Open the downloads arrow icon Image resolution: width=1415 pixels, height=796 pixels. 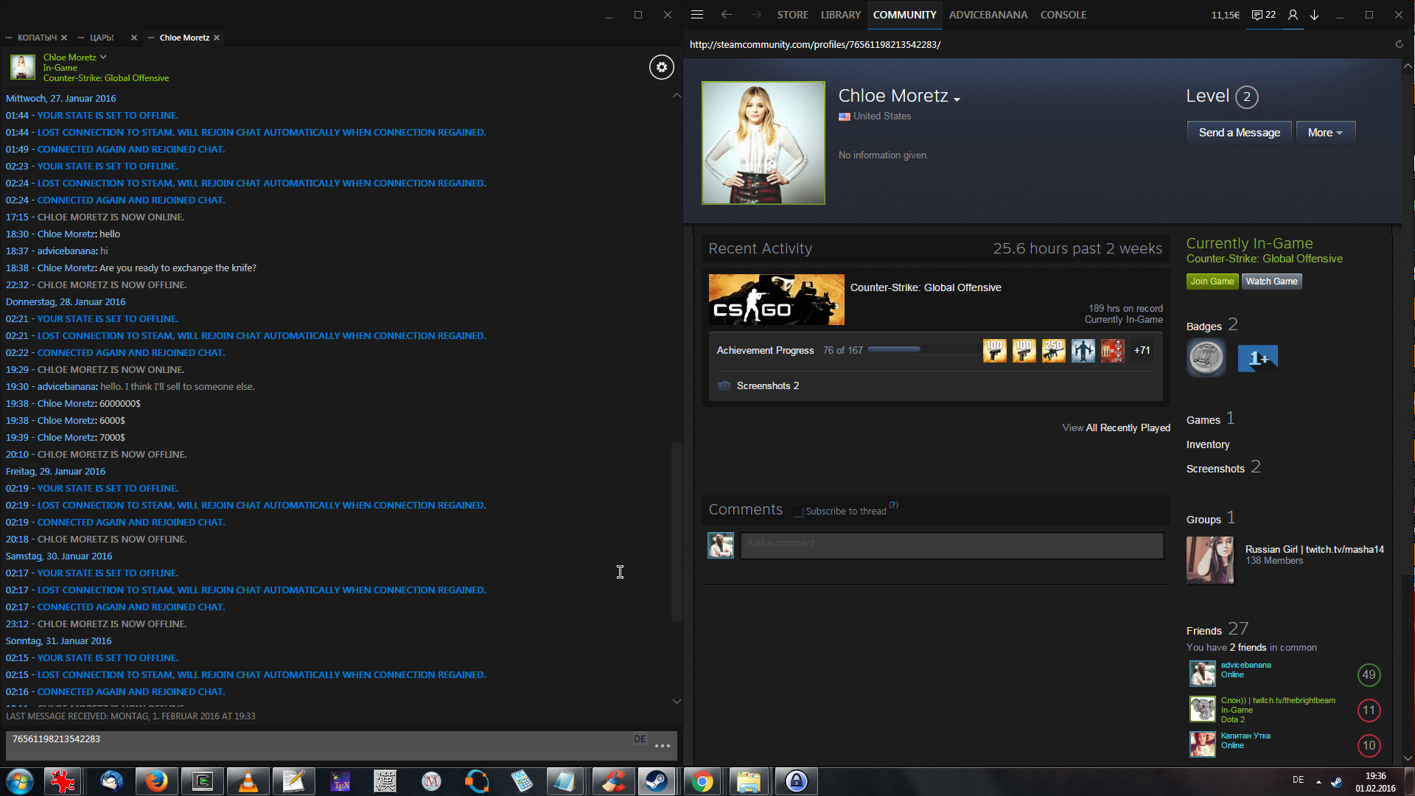click(1315, 15)
